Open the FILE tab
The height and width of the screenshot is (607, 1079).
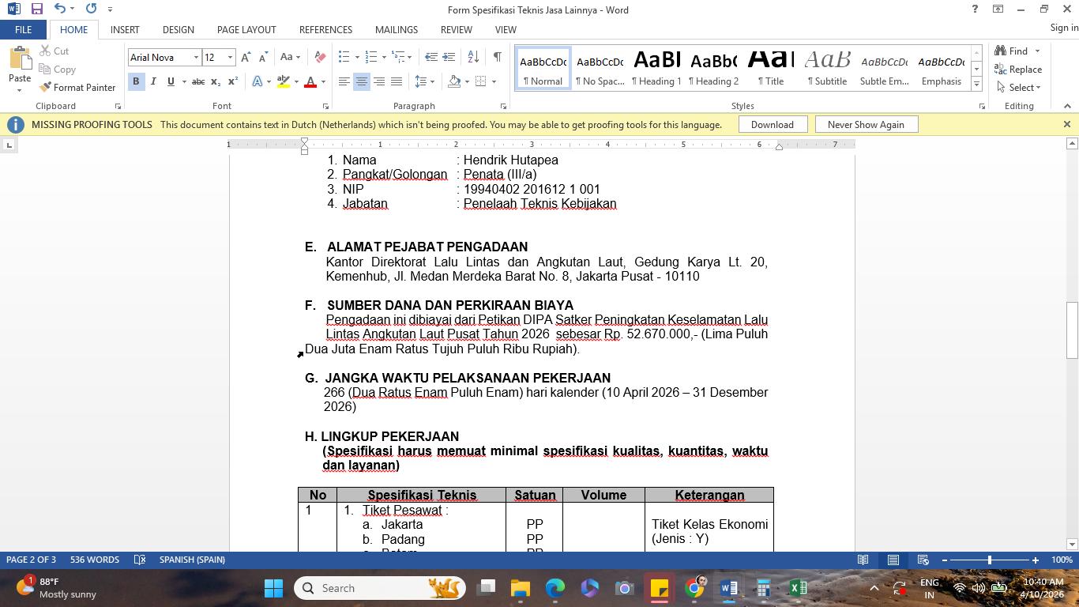pyautogui.click(x=23, y=29)
